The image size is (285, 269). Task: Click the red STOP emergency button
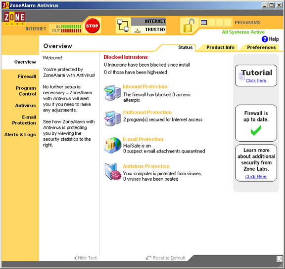(x=92, y=26)
